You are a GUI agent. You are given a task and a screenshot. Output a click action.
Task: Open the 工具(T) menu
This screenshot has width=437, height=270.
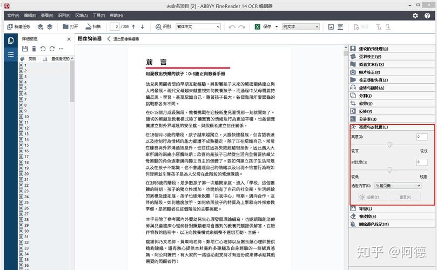tap(99, 15)
